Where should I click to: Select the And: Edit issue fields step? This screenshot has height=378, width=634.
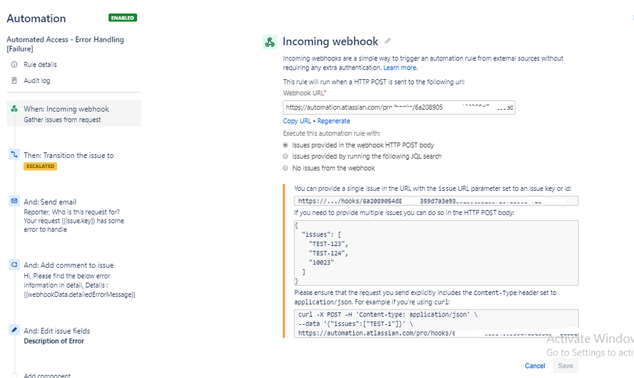coord(57,330)
